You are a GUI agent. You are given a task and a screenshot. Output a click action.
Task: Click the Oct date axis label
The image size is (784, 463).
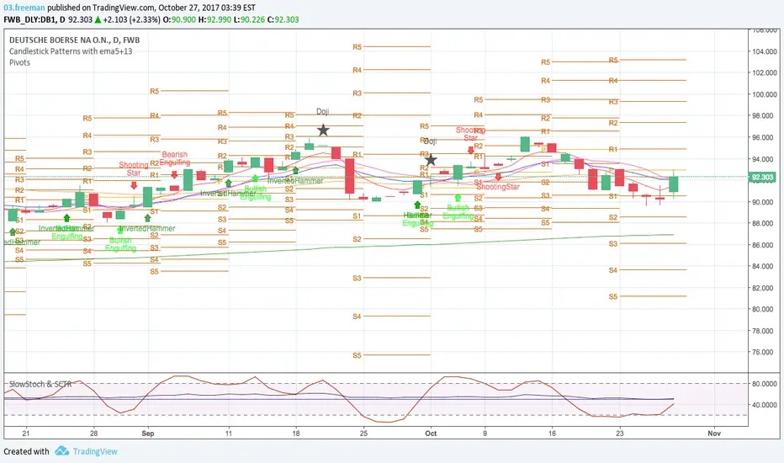tap(431, 434)
